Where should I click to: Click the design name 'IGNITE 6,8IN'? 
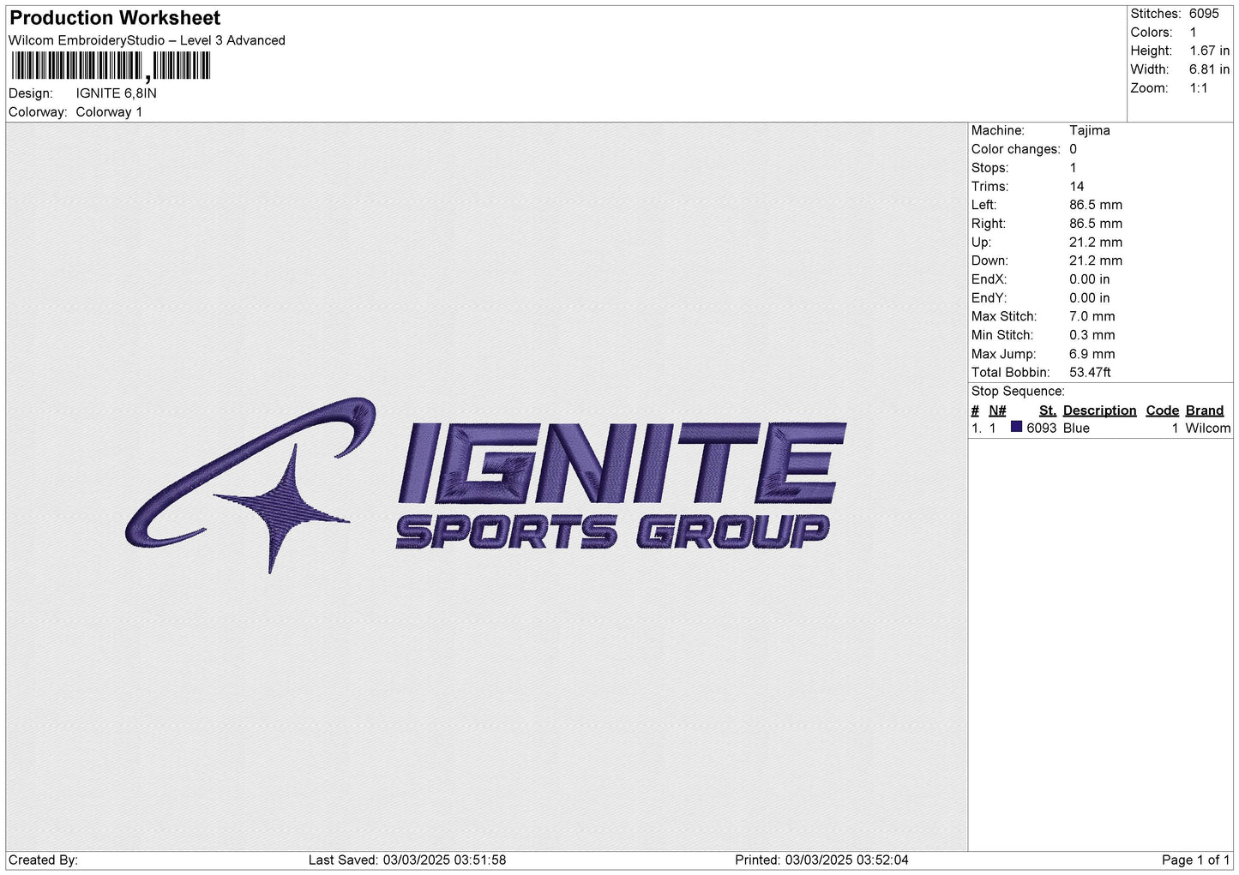[116, 93]
